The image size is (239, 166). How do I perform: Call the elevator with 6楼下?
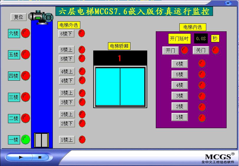pyautogui.click(x=66, y=34)
